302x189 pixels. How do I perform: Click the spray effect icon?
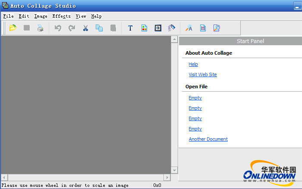coord(171,28)
